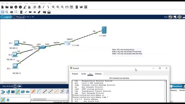185x104 pixels.
Task: Click the device search input field
Action: (15, 96)
